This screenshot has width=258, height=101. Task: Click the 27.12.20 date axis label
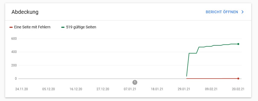[x=103, y=89]
